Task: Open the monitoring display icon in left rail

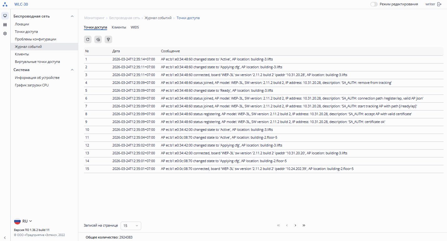Action: pyautogui.click(x=5, y=16)
